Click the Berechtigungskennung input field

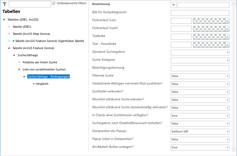coord(200,68)
